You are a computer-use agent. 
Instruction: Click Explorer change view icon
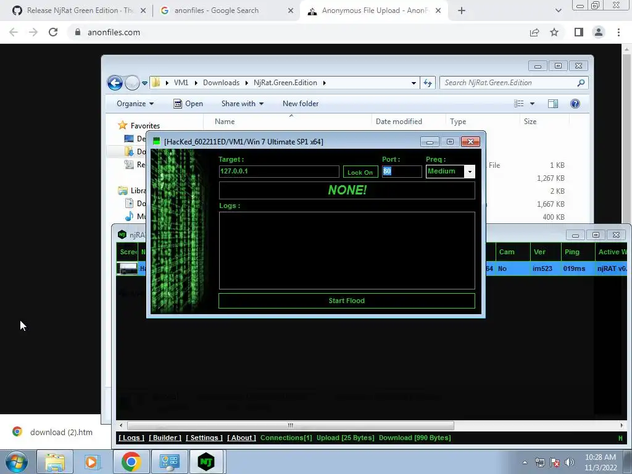pyautogui.click(x=518, y=104)
